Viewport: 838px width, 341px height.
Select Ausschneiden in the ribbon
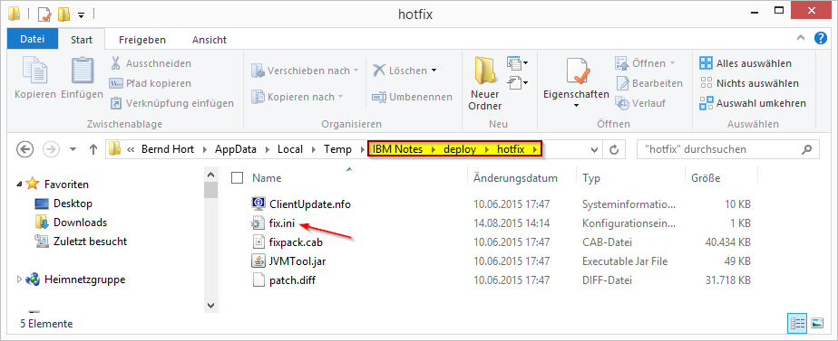point(151,63)
